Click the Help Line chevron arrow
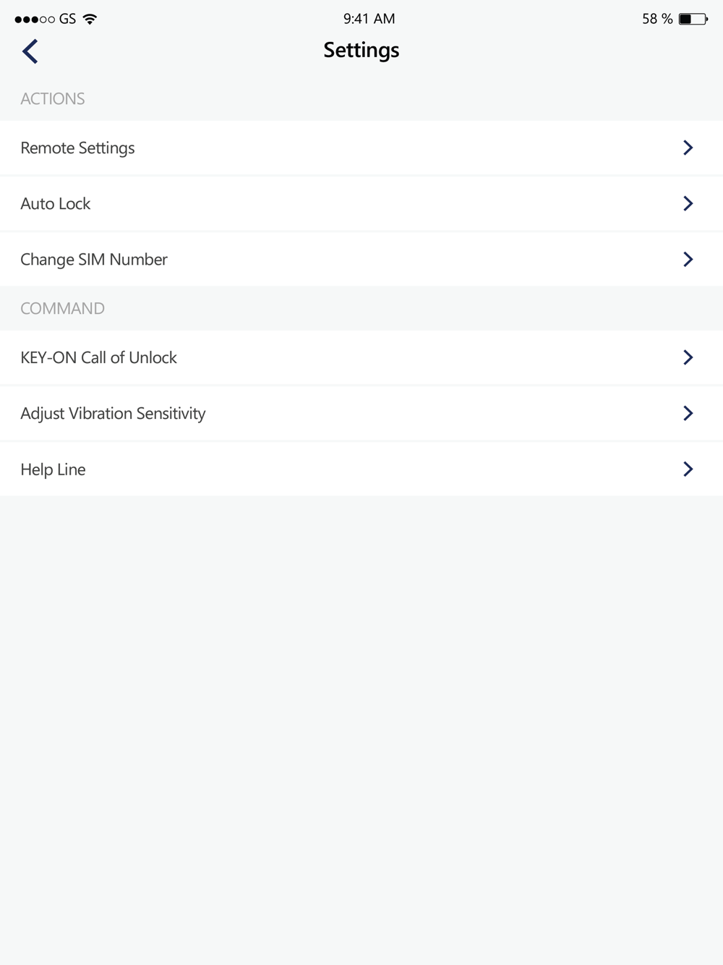723x965 pixels. point(688,469)
